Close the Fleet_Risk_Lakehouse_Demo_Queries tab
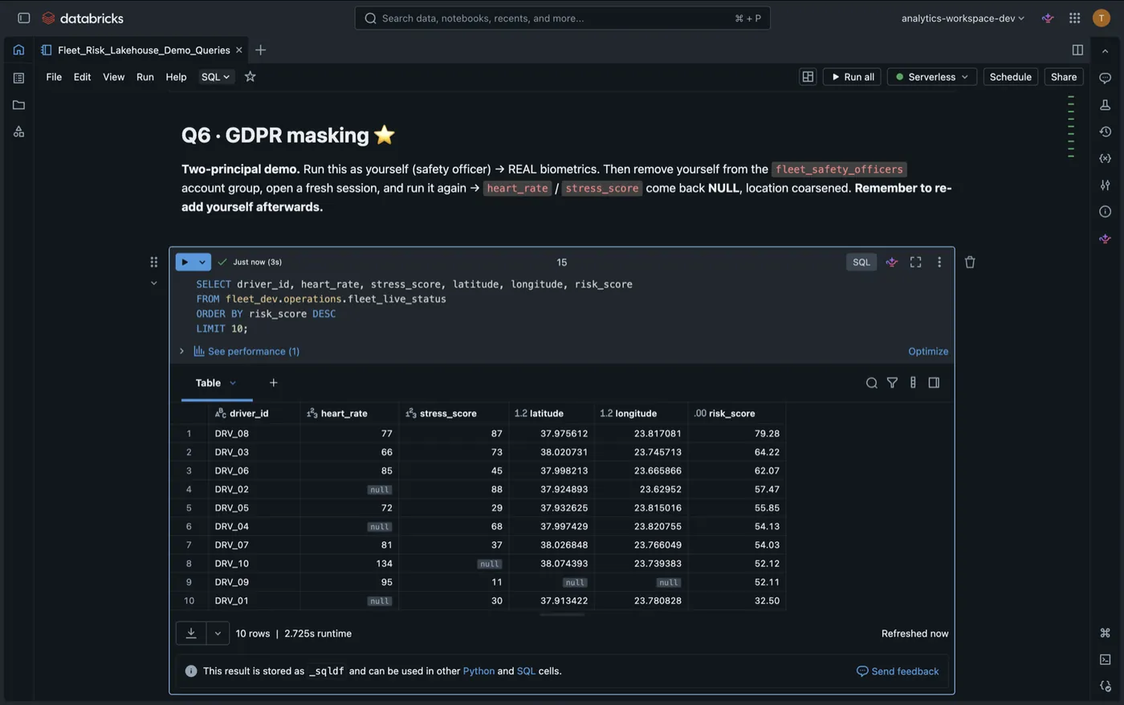This screenshot has height=705, width=1124. [238, 50]
